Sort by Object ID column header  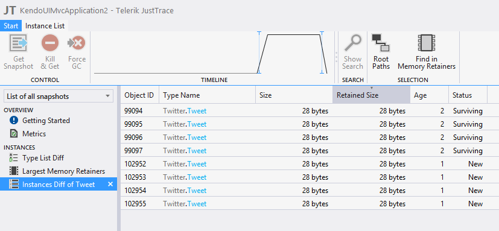click(x=140, y=95)
